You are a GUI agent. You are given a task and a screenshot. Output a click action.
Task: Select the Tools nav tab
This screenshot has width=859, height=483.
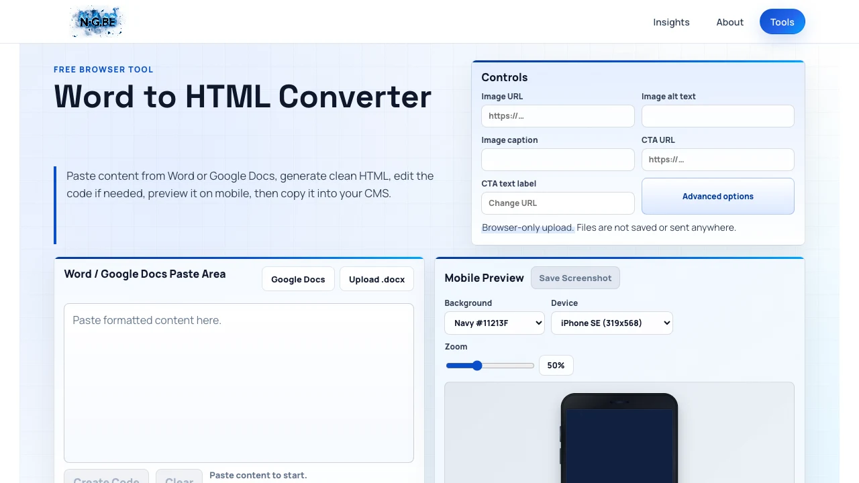(x=782, y=22)
